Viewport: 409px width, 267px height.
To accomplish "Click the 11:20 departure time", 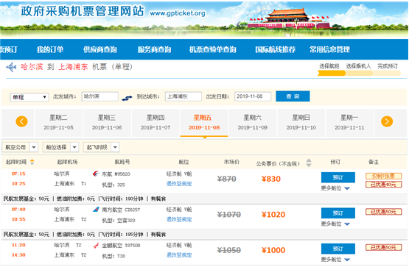I will point(18,245).
